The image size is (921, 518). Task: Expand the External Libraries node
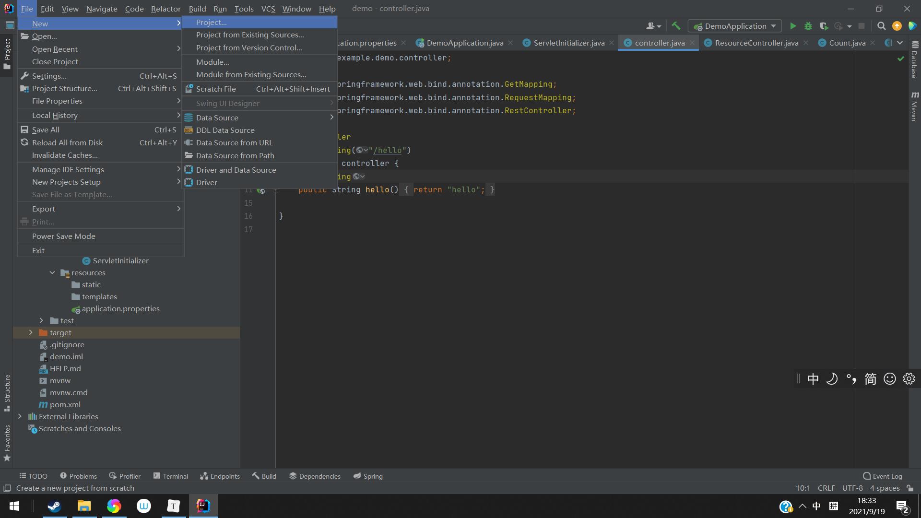point(20,416)
